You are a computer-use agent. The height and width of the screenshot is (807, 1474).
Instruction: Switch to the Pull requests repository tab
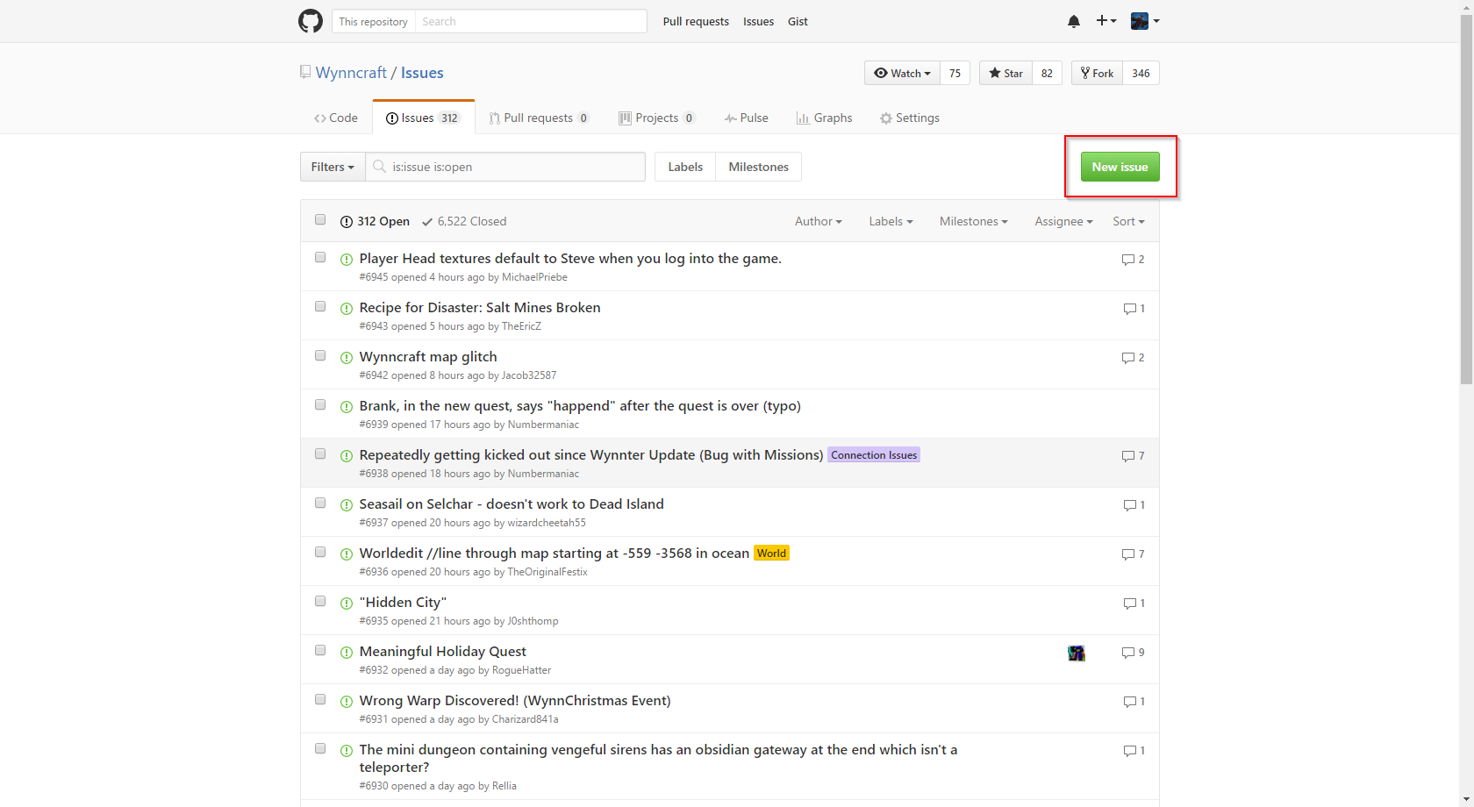539,118
